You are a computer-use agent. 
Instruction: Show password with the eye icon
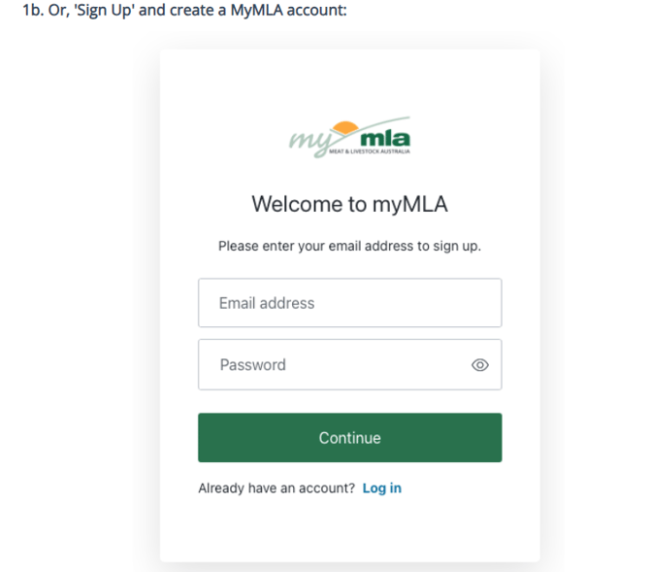tap(479, 365)
